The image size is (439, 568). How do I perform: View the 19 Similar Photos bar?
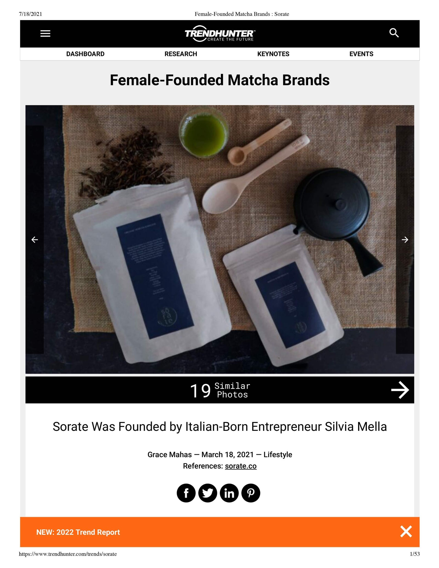220,390
